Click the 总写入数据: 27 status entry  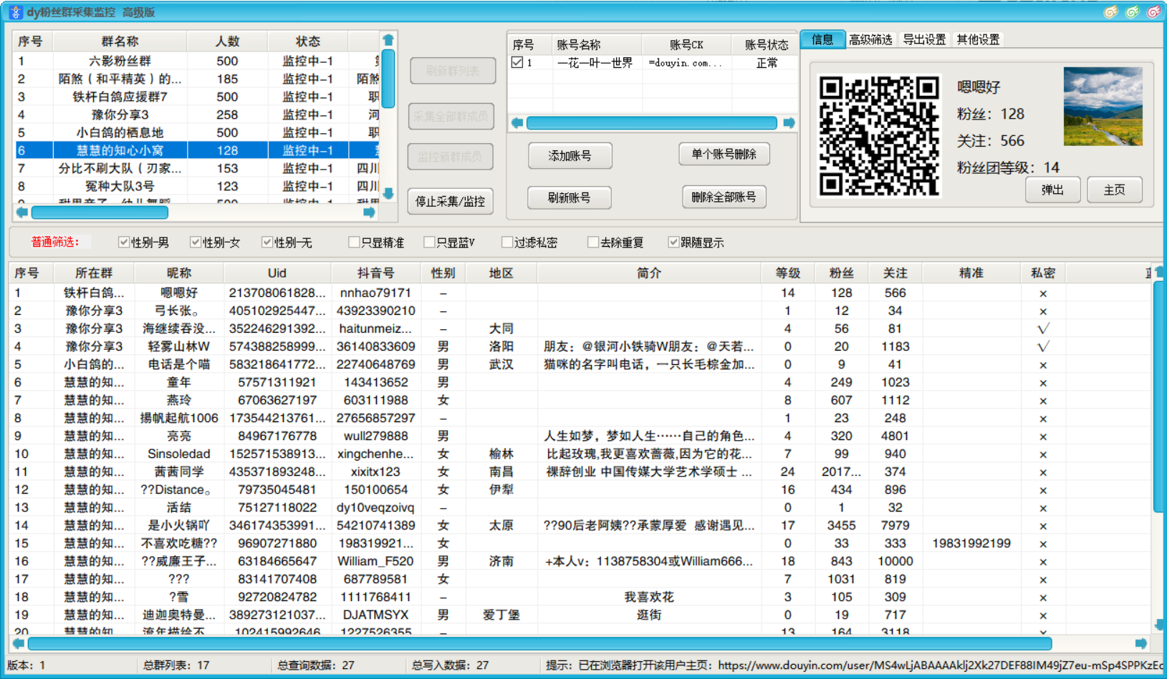(450, 665)
